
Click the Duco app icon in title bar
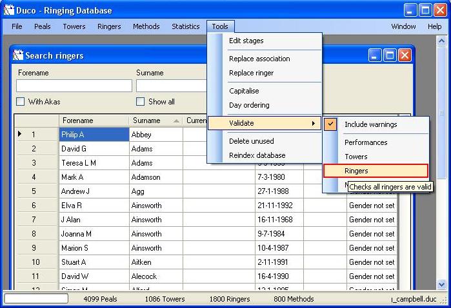coord(9,10)
